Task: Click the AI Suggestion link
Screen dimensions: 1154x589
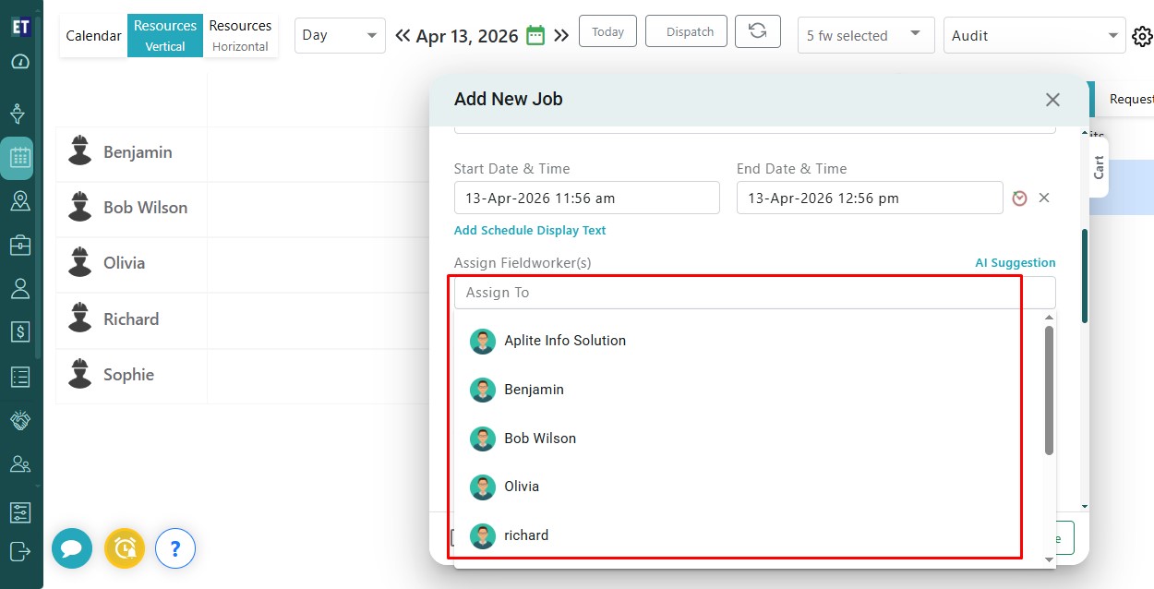Action: (x=1015, y=263)
